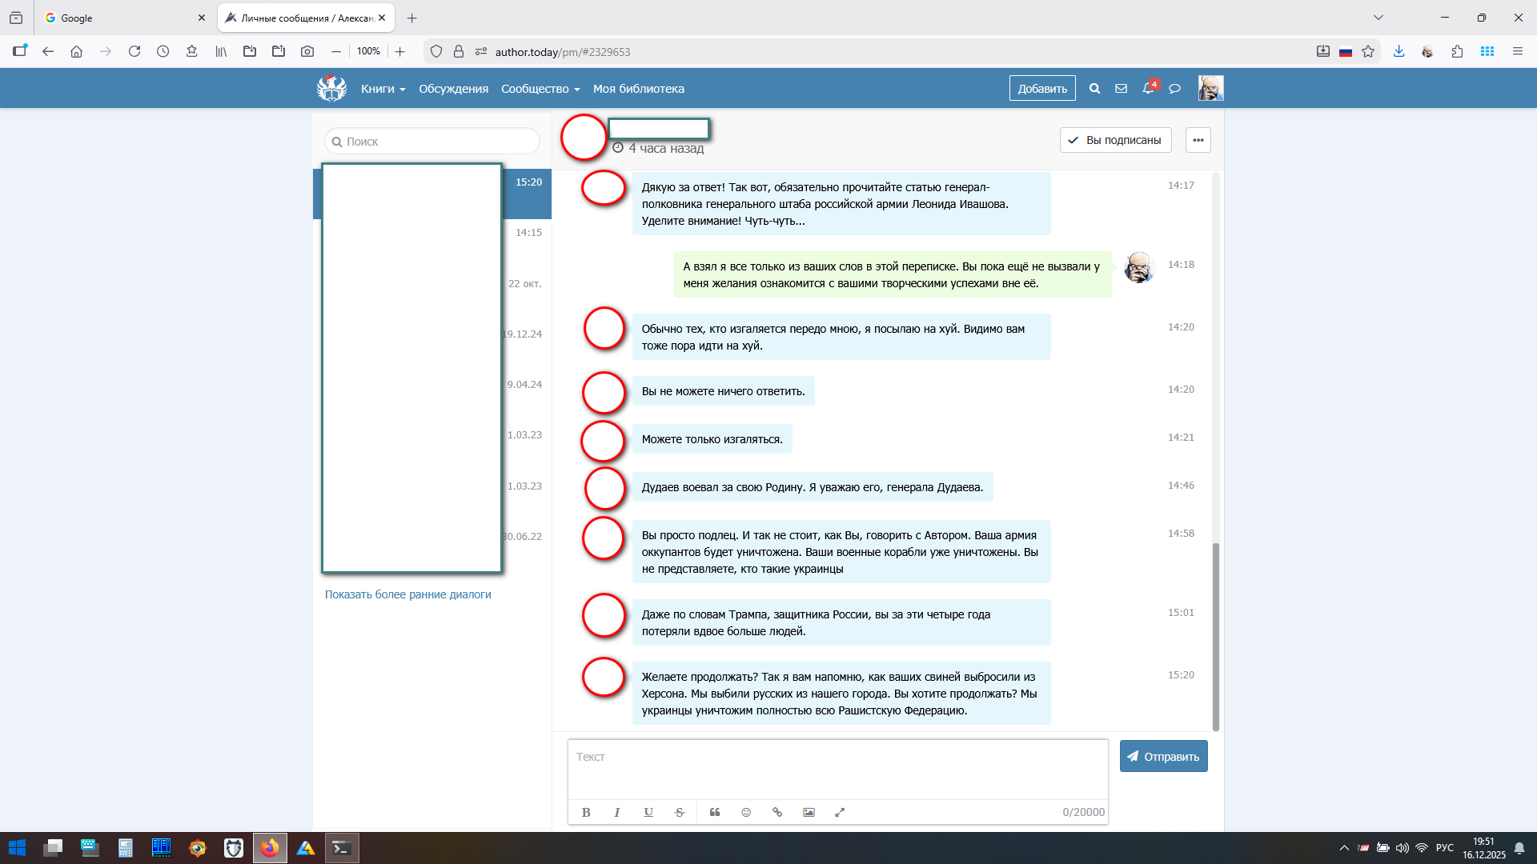Toggle the 'Вы подписаны' subscription button

click(x=1115, y=140)
